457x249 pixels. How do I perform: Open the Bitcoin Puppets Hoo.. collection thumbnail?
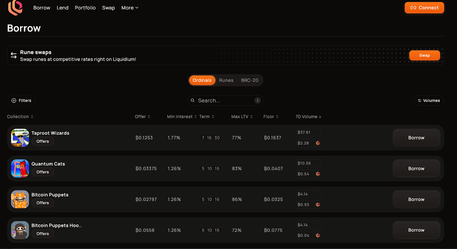tap(20, 230)
